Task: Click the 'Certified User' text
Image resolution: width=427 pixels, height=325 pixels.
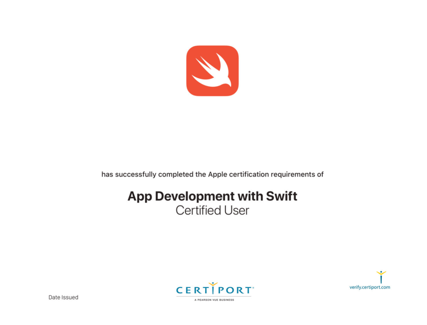Action: point(212,210)
